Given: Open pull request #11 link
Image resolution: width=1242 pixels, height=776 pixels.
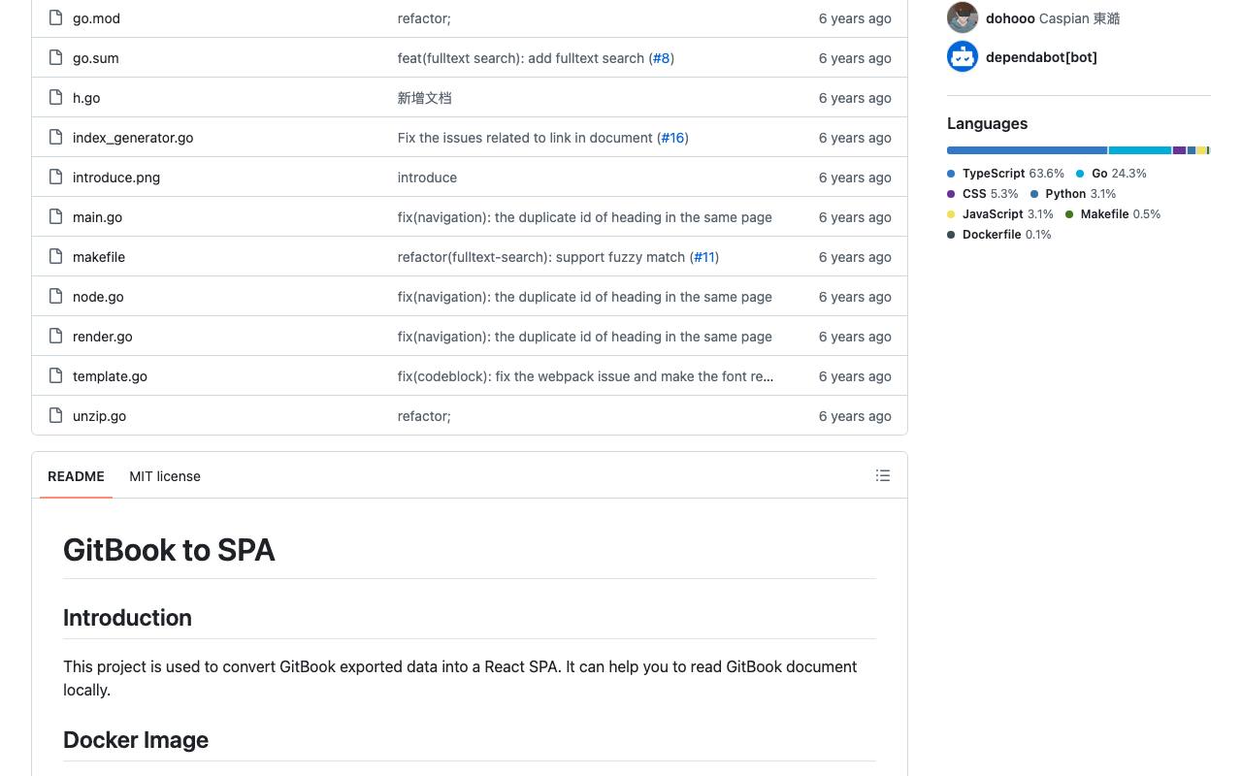Looking at the screenshot, I should click(x=704, y=257).
